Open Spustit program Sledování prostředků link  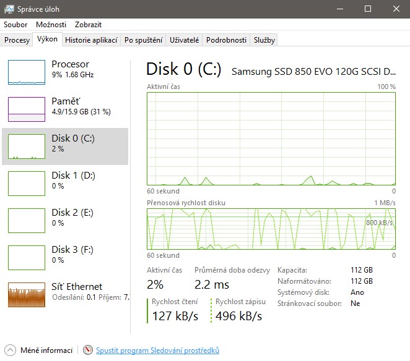point(157,350)
